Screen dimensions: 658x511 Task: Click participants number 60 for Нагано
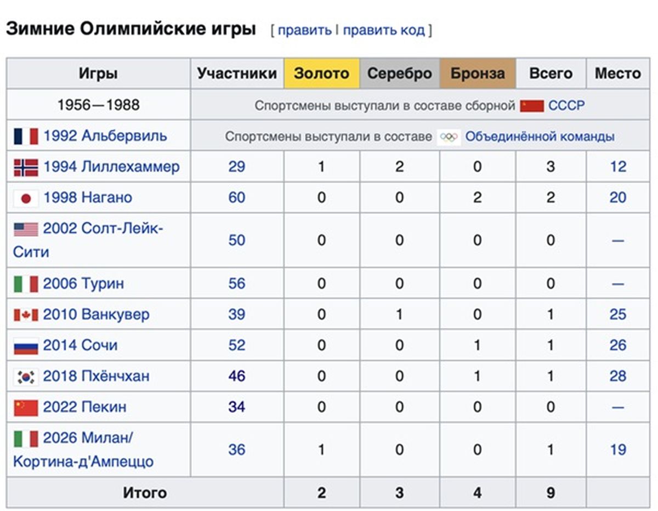pos(237,197)
